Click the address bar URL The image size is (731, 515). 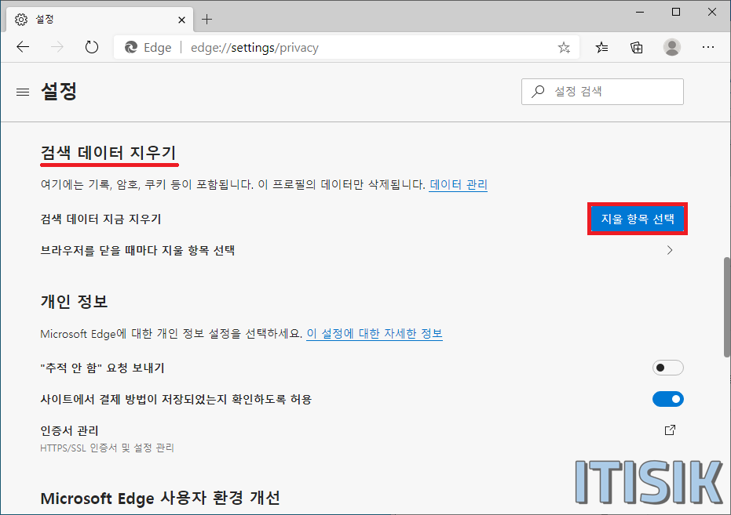point(254,48)
